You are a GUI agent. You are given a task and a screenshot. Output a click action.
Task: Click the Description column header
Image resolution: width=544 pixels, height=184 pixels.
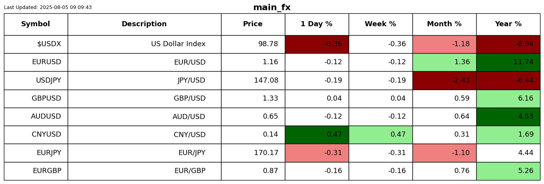pyautogui.click(x=144, y=24)
